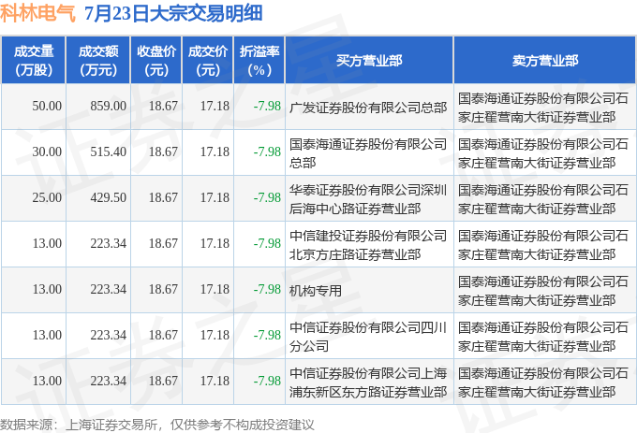Click the 429.50 transaction amount cell
637x433 pixels.
(x=108, y=198)
